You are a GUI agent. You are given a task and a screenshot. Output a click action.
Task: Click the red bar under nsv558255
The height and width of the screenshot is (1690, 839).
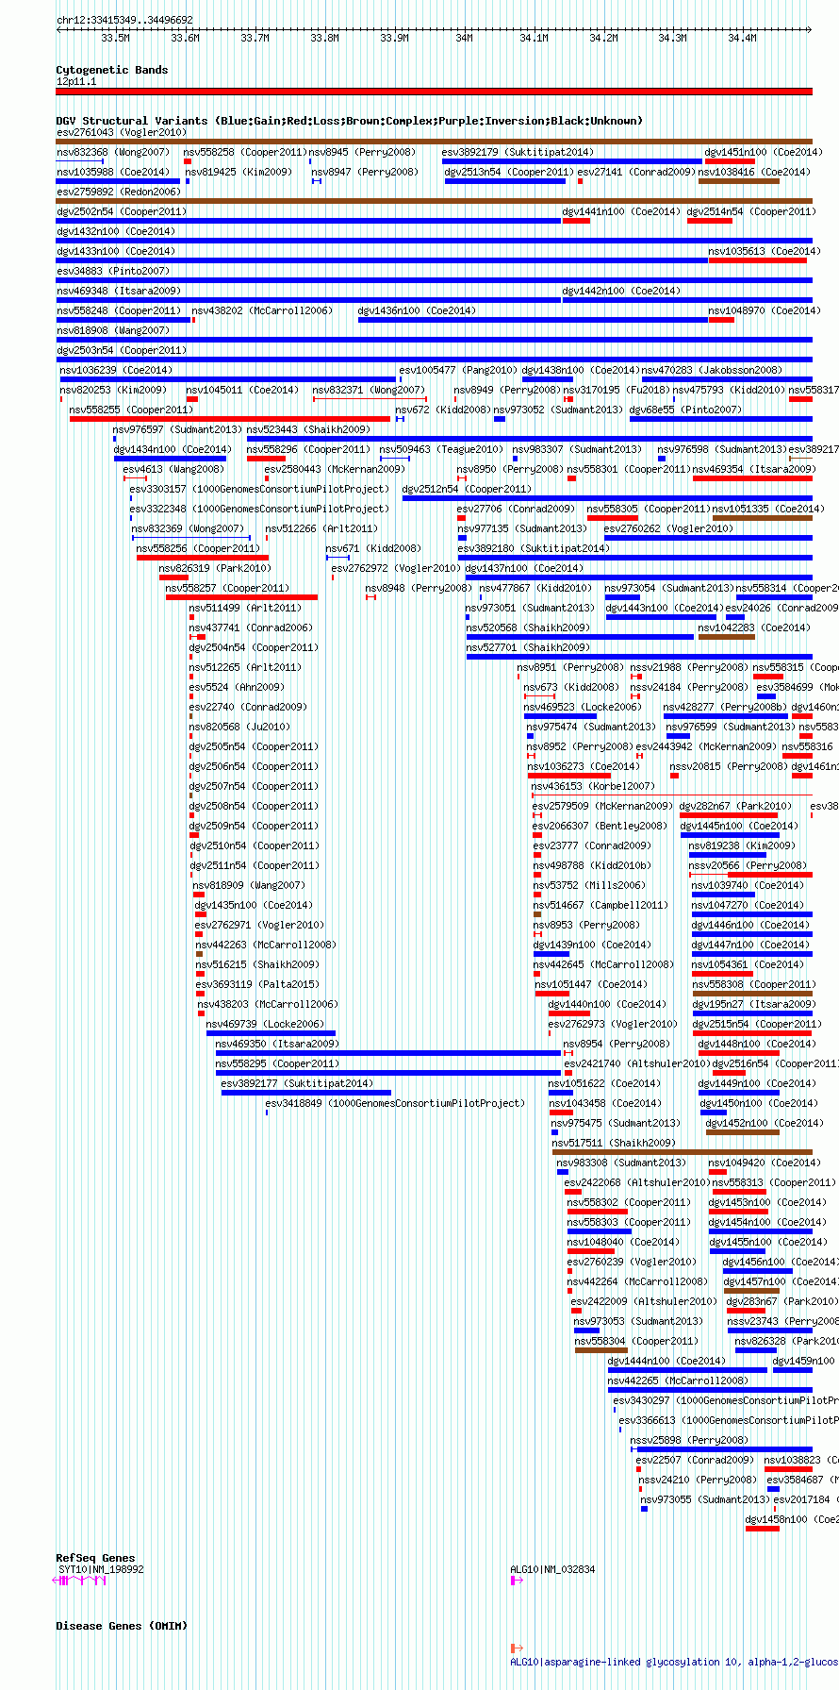(x=230, y=419)
